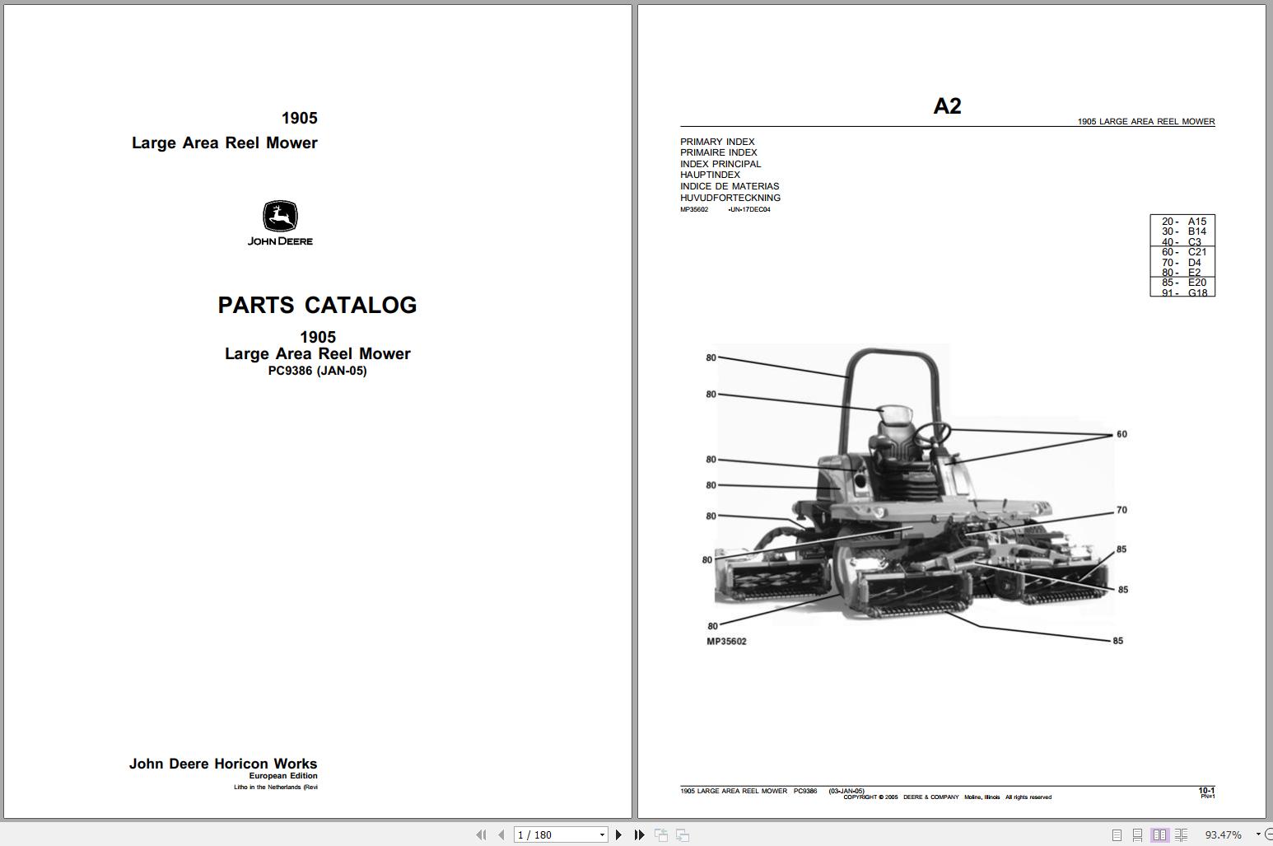
Task: Click index entry 85 - E20
Action: click(1183, 283)
